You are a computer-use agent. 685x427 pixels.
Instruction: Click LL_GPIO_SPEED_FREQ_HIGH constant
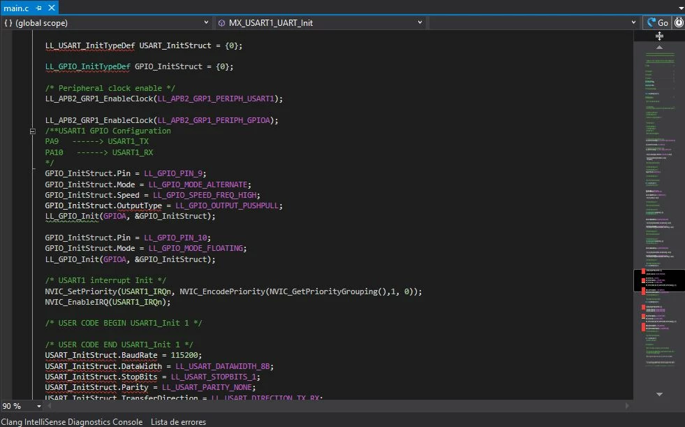coord(205,195)
